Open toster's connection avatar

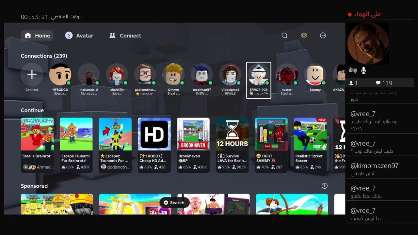point(287,74)
